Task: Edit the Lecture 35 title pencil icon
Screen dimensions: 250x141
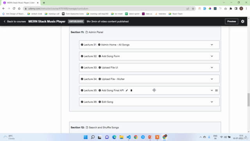Action: (x=127, y=90)
